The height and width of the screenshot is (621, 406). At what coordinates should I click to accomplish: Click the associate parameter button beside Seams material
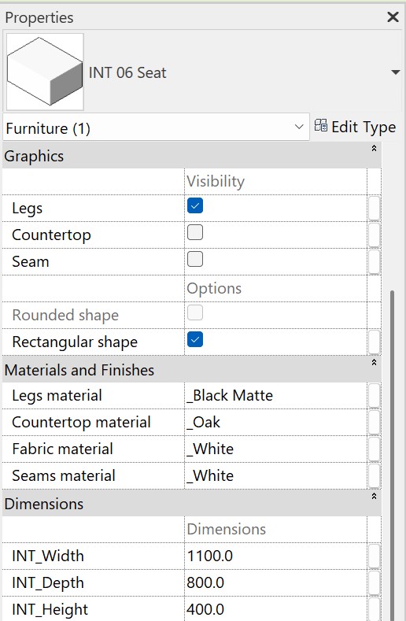tap(374, 475)
